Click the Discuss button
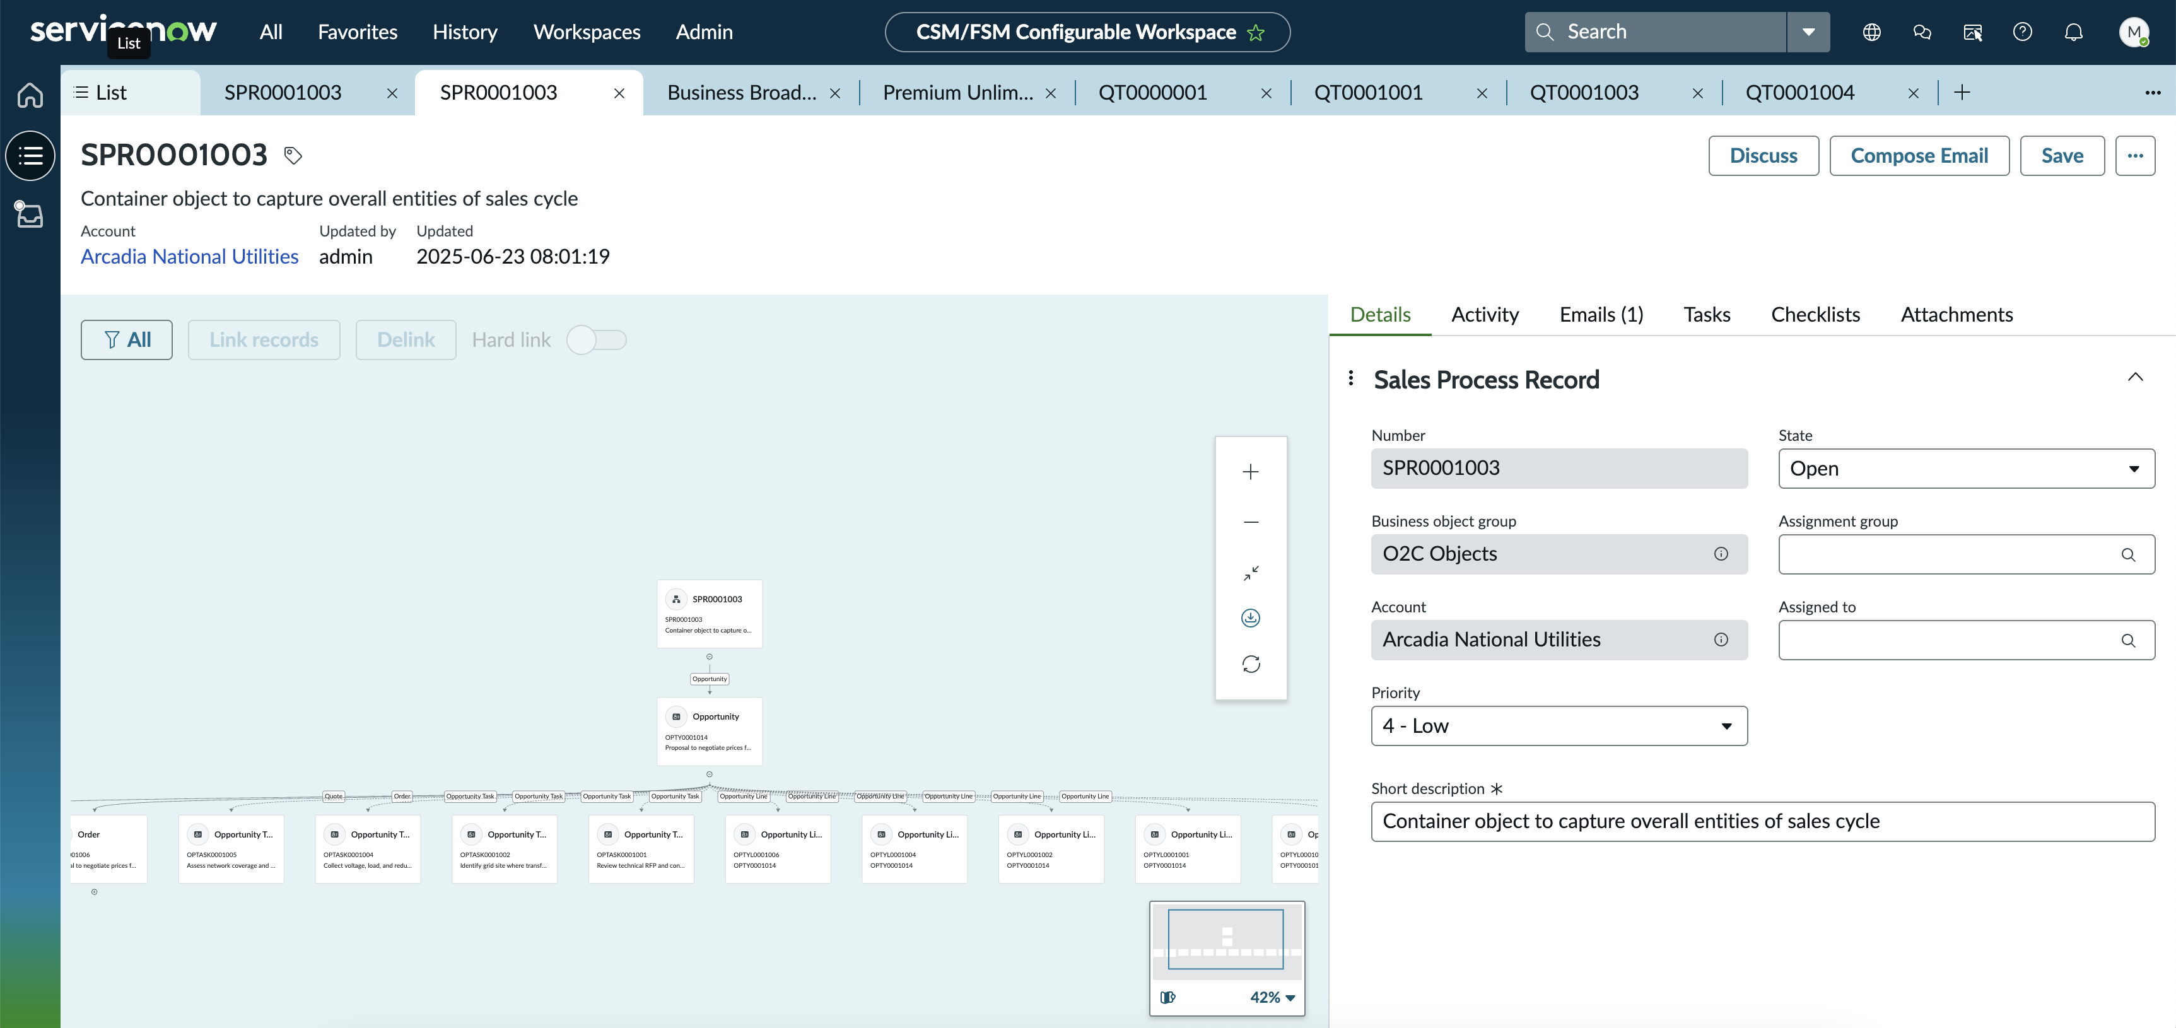The width and height of the screenshot is (2176, 1028). [1763, 155]
